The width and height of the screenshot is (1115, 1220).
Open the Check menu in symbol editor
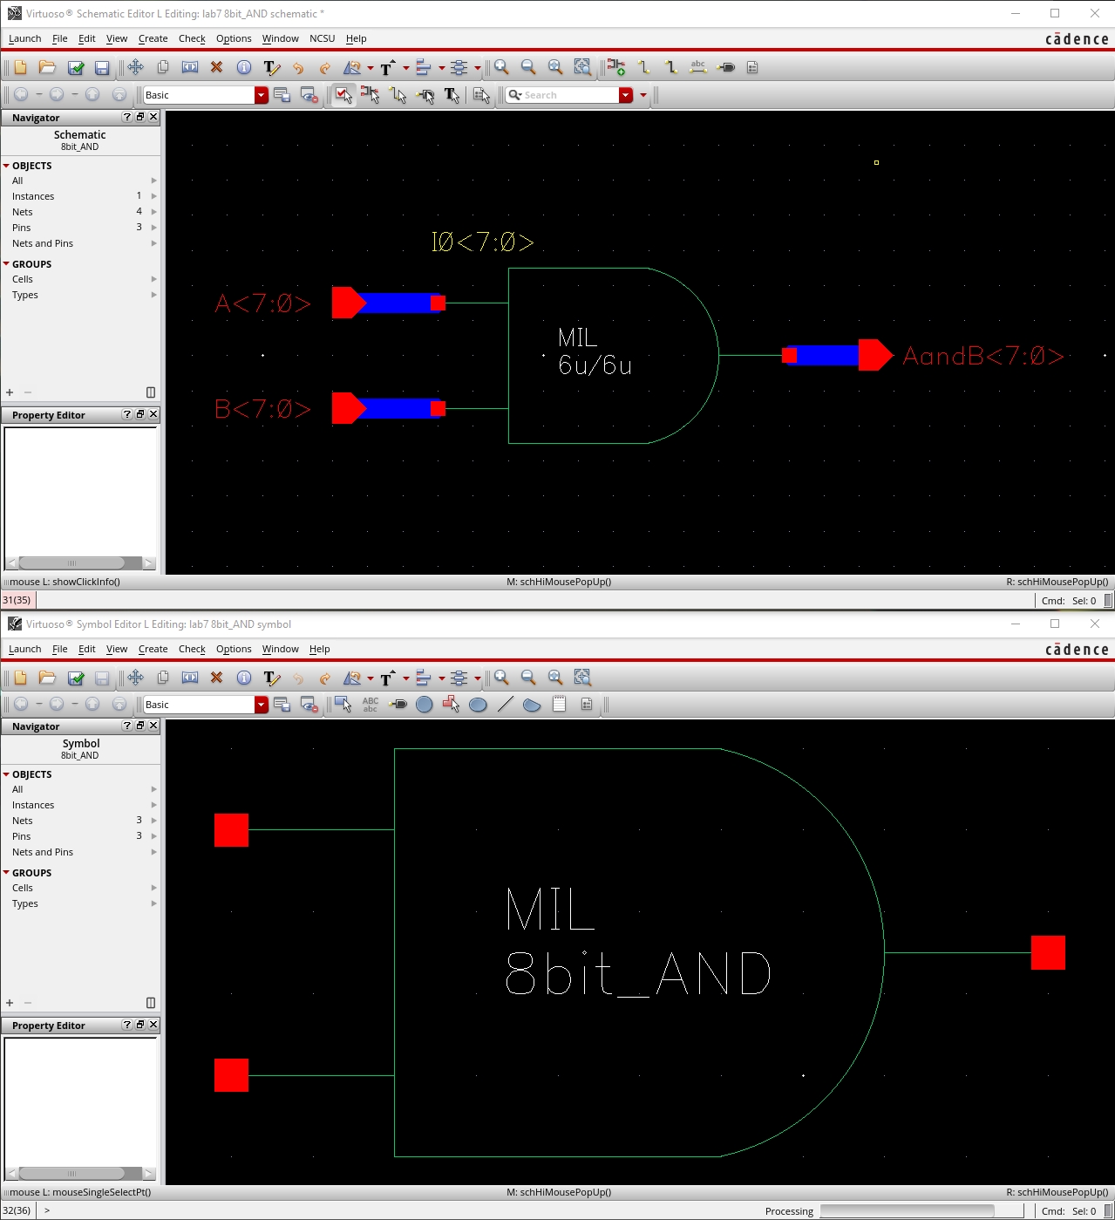(x=192, y=649)
